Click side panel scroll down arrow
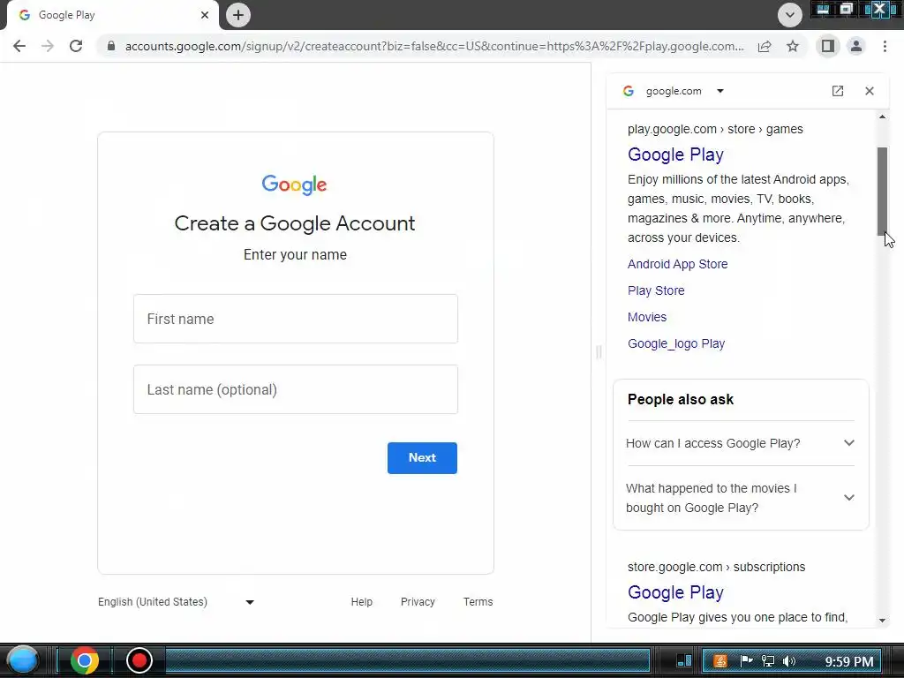Image resolution: width=904 pixels, height=678 pixels. click(x=882, y=621)
